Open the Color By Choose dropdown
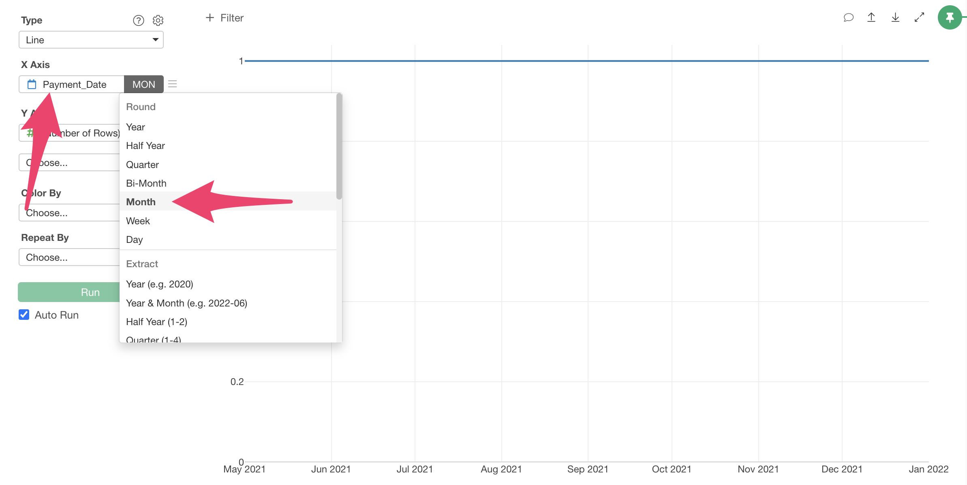The image size is (967, 485). (x=69, y=213)
